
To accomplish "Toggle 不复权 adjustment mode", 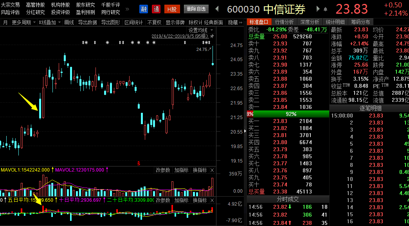I will [x=154, y=22].
